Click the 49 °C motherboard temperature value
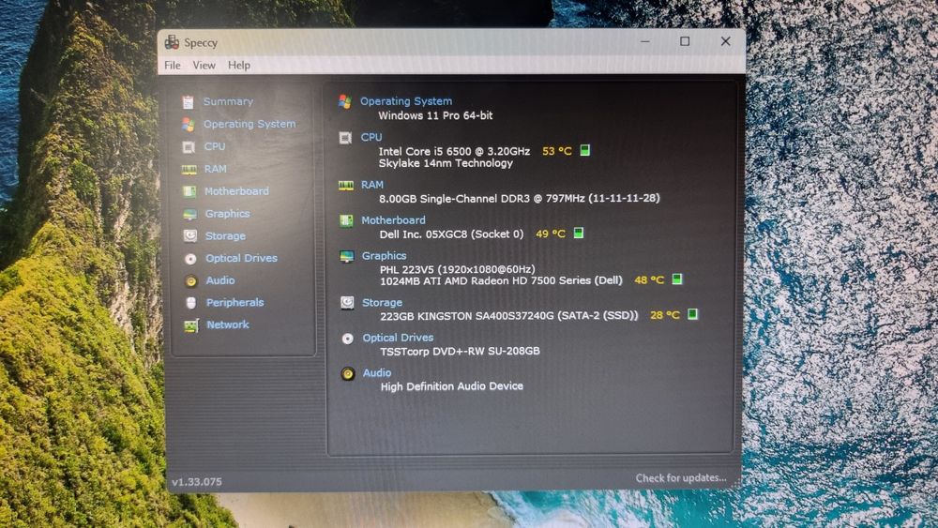 551,234
